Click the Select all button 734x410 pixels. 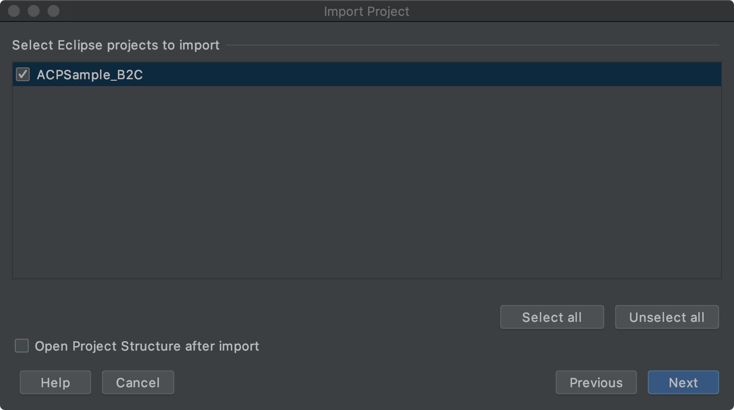click(x=552, y=317)
